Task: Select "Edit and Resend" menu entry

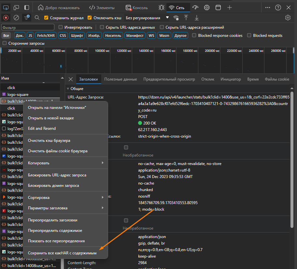Action: pyautogui.click(x=66, y=128)
